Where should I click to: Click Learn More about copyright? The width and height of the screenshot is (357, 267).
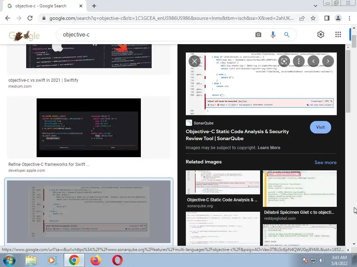[x=269, y=147]
